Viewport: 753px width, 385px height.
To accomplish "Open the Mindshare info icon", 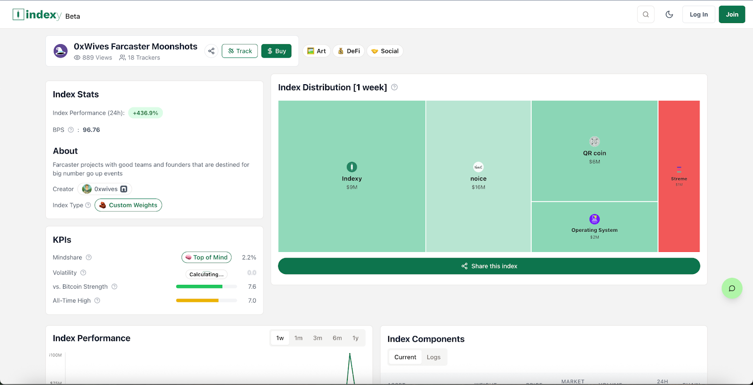I will click(88, 258).
